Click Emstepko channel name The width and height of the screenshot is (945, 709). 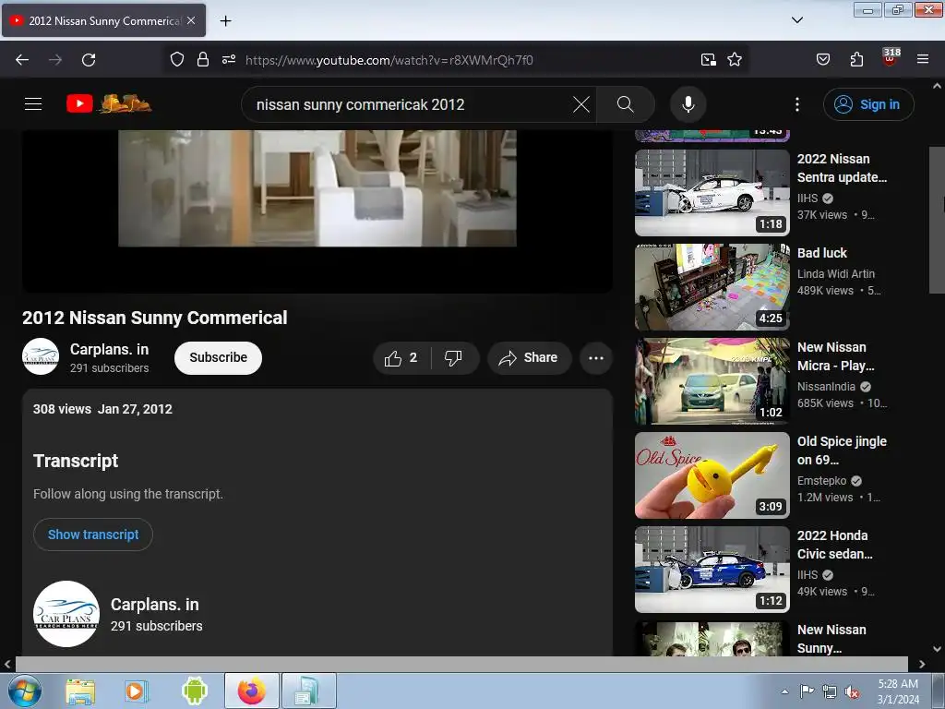pyautogui.click(x=822, y=480)
